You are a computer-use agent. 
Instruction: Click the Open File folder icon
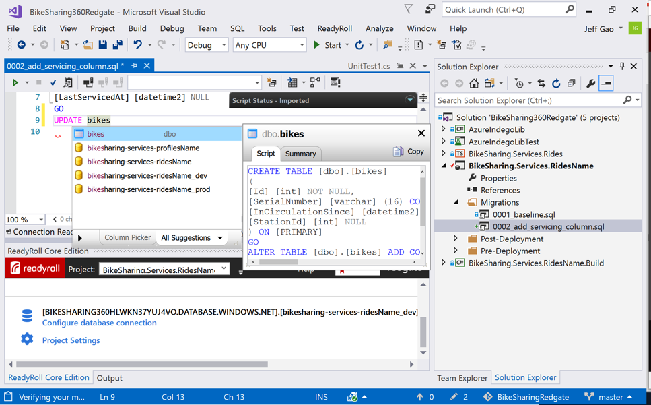[x=88, y=45]
